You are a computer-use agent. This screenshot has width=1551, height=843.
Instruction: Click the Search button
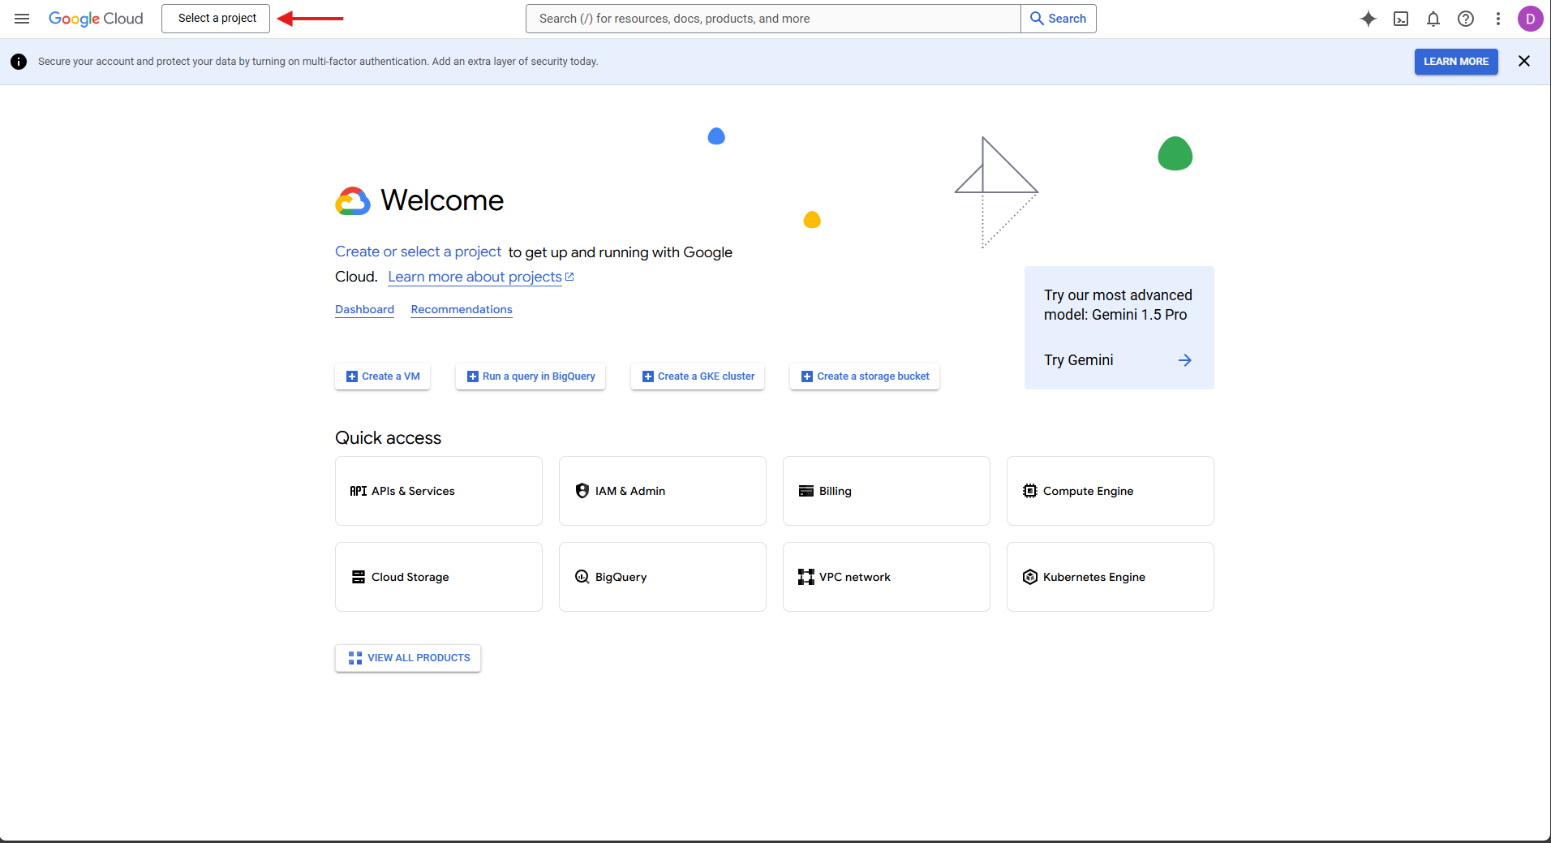tap(1059, 19)
